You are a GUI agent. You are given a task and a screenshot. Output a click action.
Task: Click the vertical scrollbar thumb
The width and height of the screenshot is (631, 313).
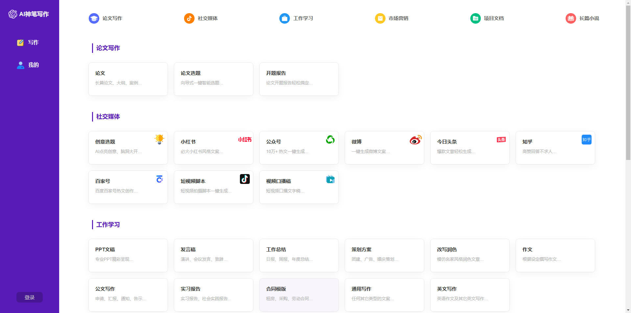pos(628,82)
